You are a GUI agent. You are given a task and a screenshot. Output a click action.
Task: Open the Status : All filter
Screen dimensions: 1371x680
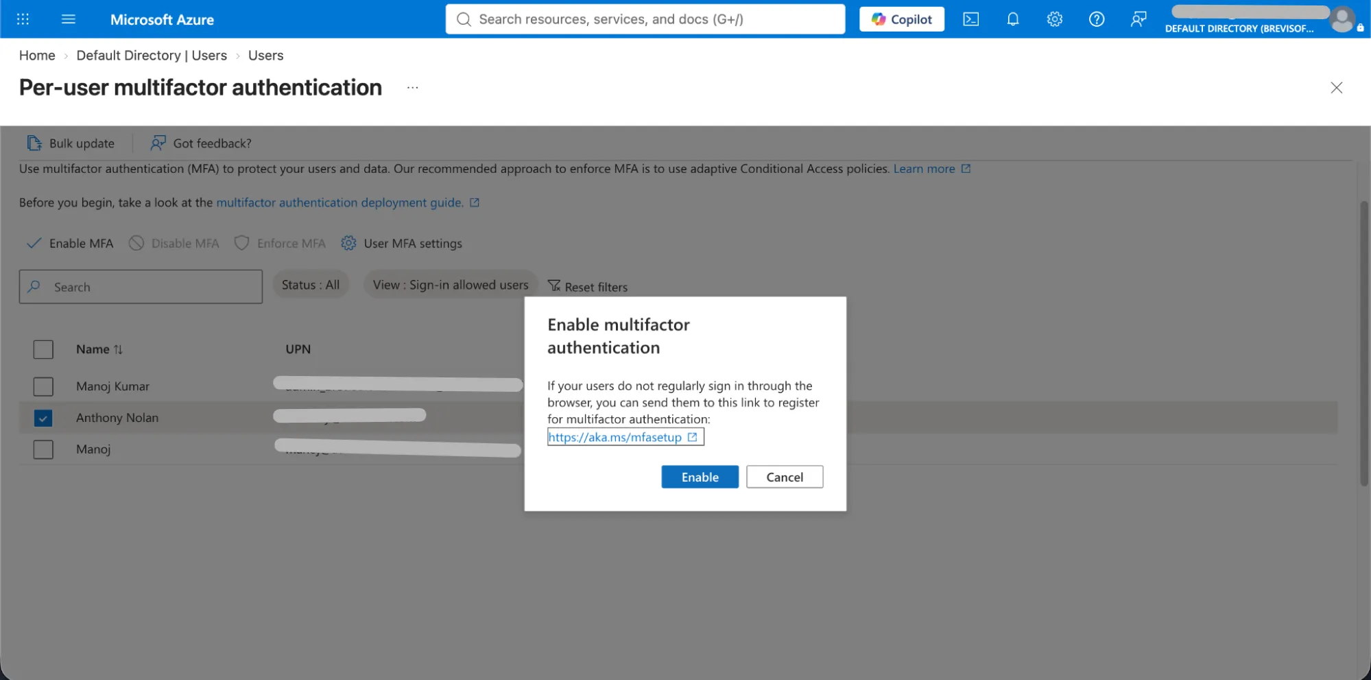tap(311, 285)
